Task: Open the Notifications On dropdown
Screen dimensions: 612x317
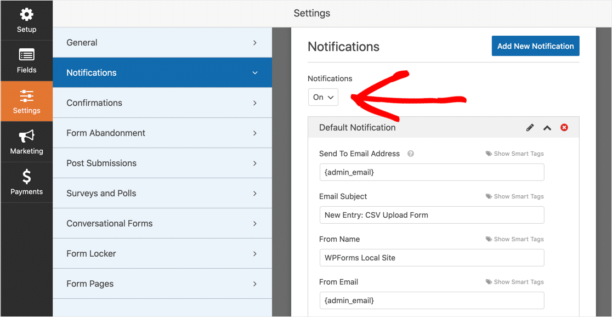Action: [x=323, y=97]
